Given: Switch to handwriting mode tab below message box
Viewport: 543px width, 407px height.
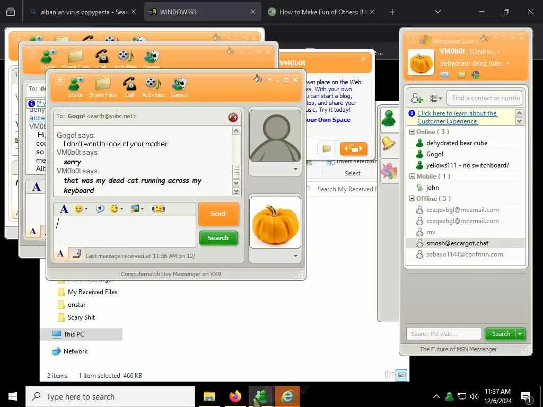Looking at the screenshot, I should click(76, 254).
